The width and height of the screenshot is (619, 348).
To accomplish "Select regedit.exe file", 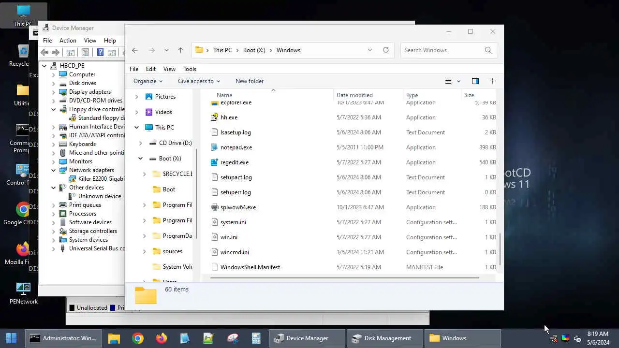I will coord(234,162).
